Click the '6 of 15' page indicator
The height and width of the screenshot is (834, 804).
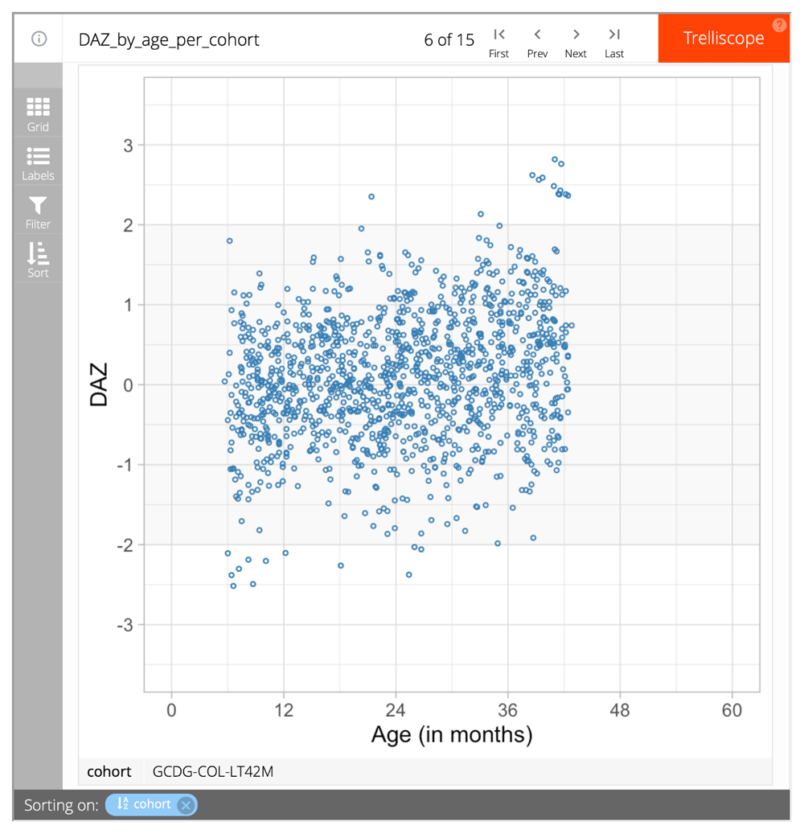tap(449, 39)
